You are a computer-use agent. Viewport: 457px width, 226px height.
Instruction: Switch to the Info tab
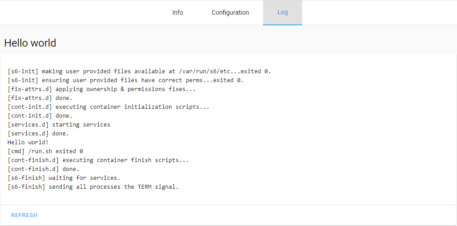click(x=178, y=12)
